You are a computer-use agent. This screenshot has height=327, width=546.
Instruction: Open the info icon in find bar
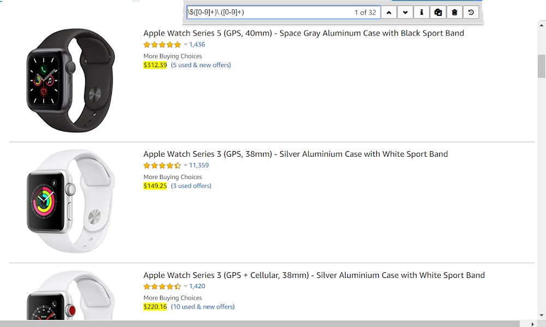click(422, 13)
